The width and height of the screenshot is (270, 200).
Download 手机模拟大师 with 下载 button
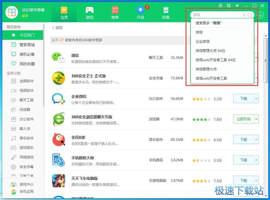244,160
